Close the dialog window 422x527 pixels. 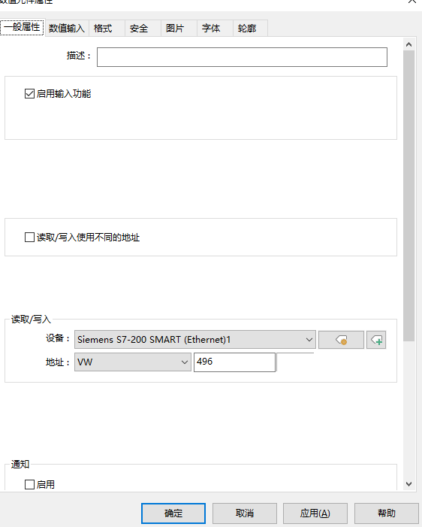pos(412,2)
